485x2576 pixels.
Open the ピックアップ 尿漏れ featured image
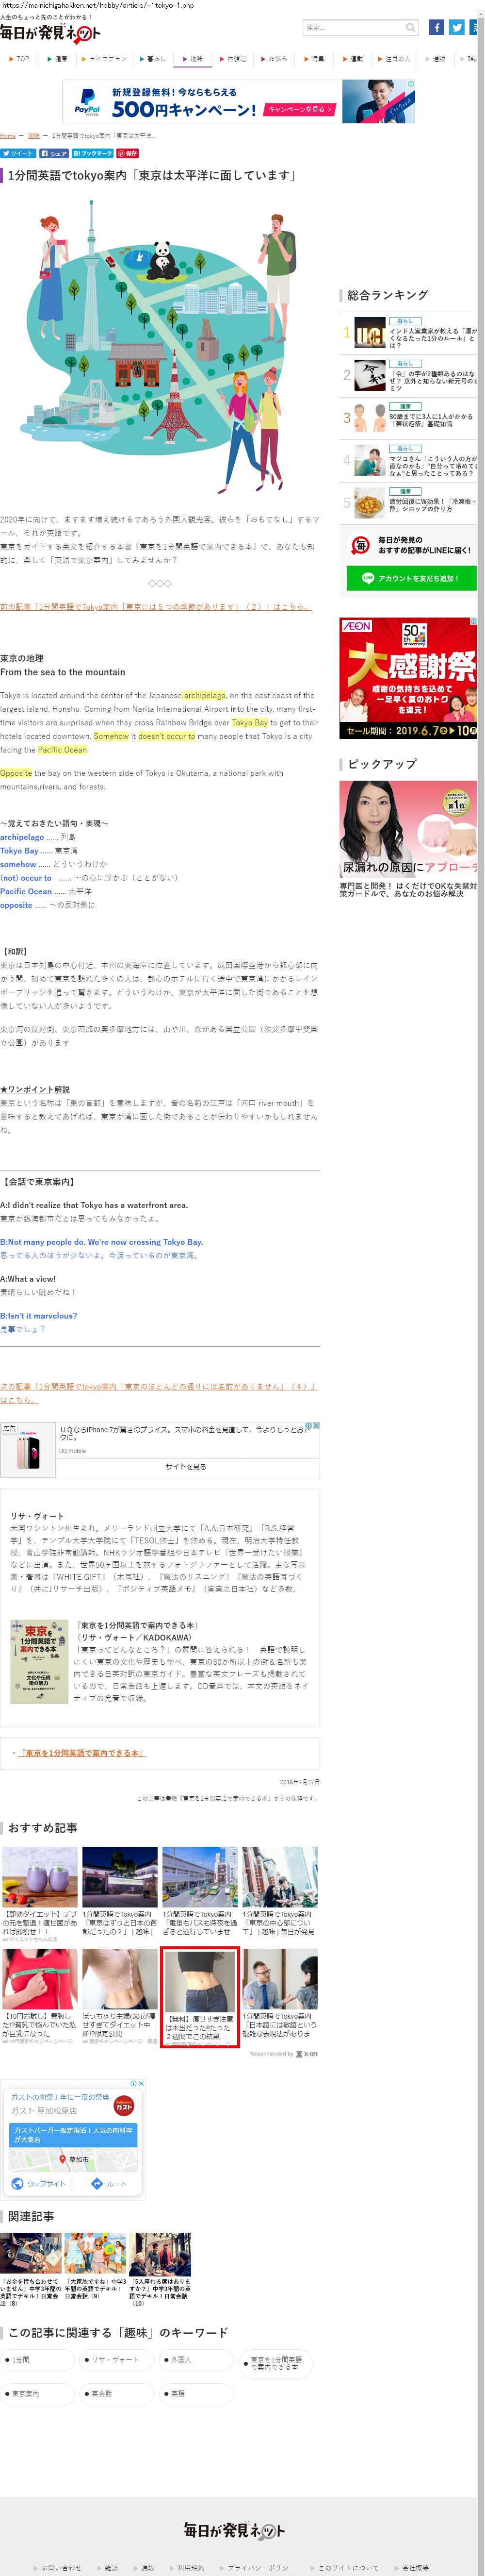(408, 828)
